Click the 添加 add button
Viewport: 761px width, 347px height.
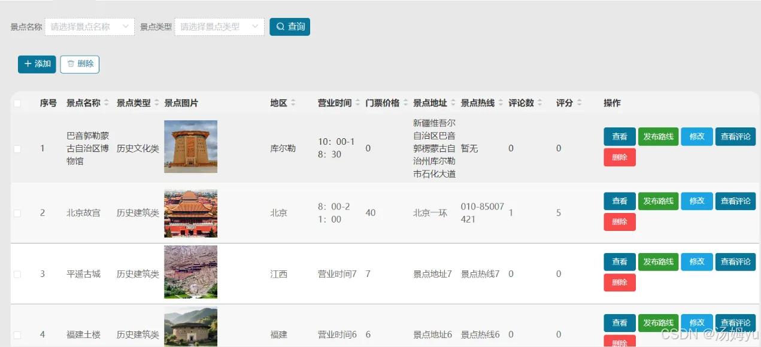37,64
